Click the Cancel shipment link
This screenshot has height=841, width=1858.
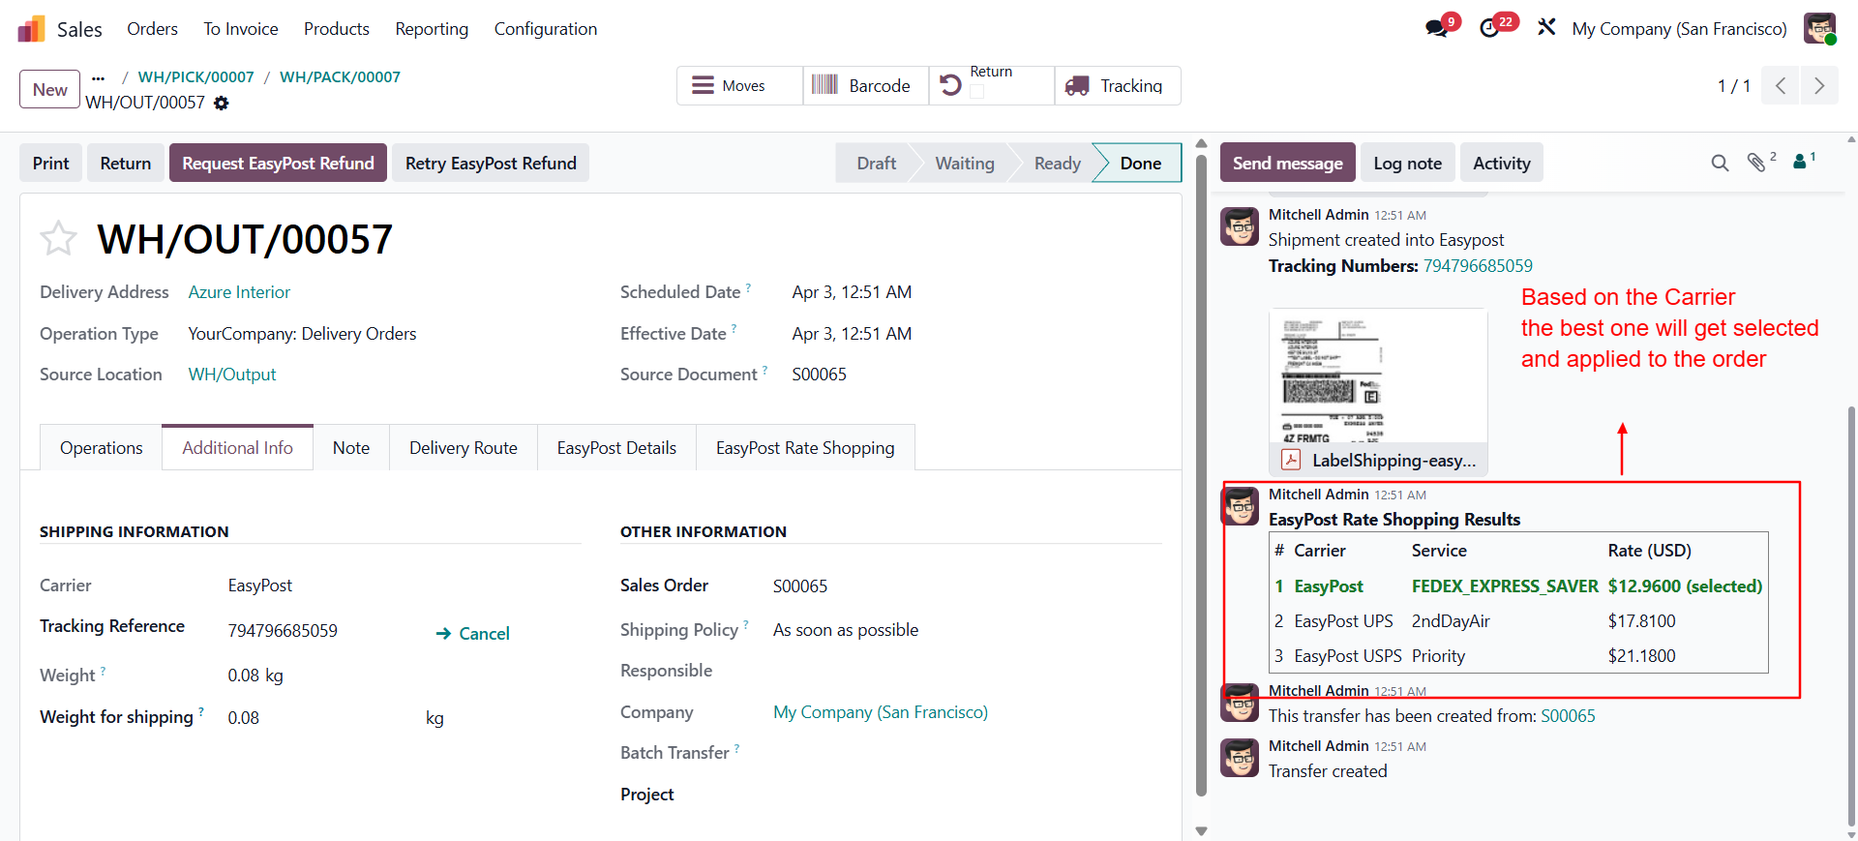click(x=472, y=633)
